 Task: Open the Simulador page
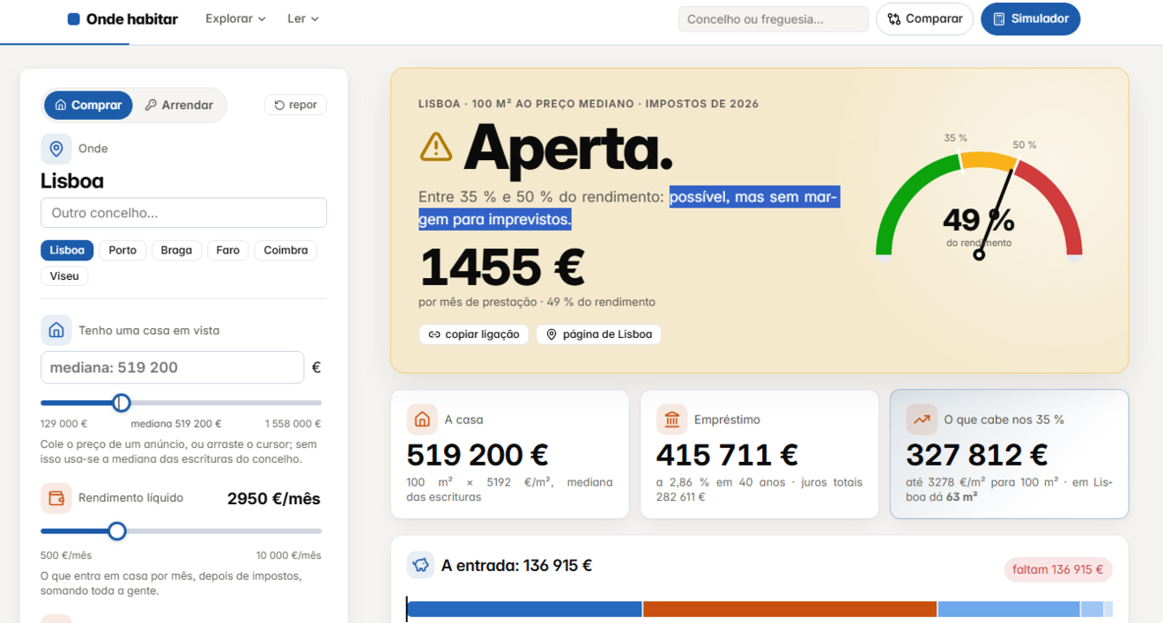(1030, 19)
